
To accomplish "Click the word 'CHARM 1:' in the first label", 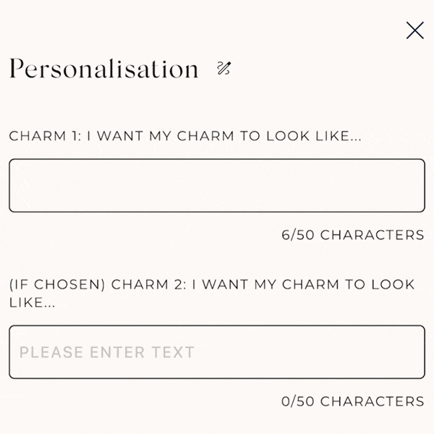I will point(45,136).
